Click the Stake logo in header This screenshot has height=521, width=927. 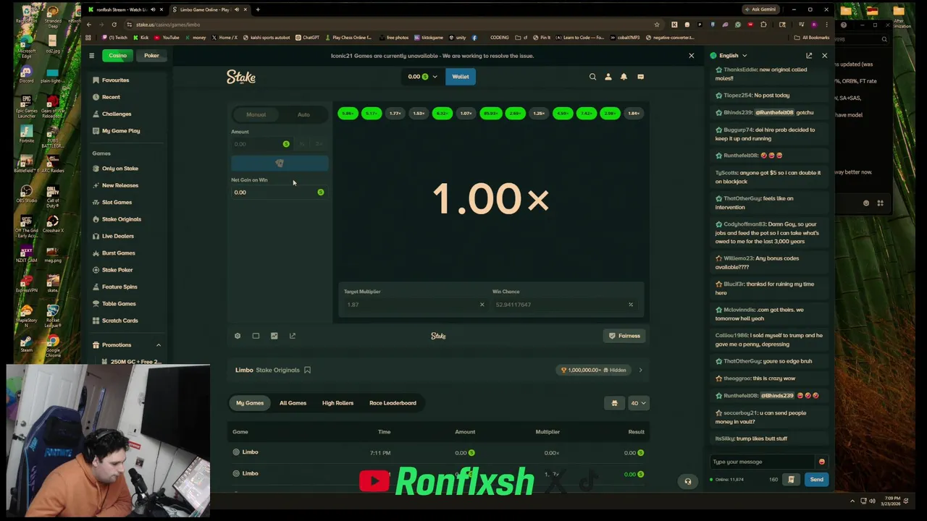241,77
